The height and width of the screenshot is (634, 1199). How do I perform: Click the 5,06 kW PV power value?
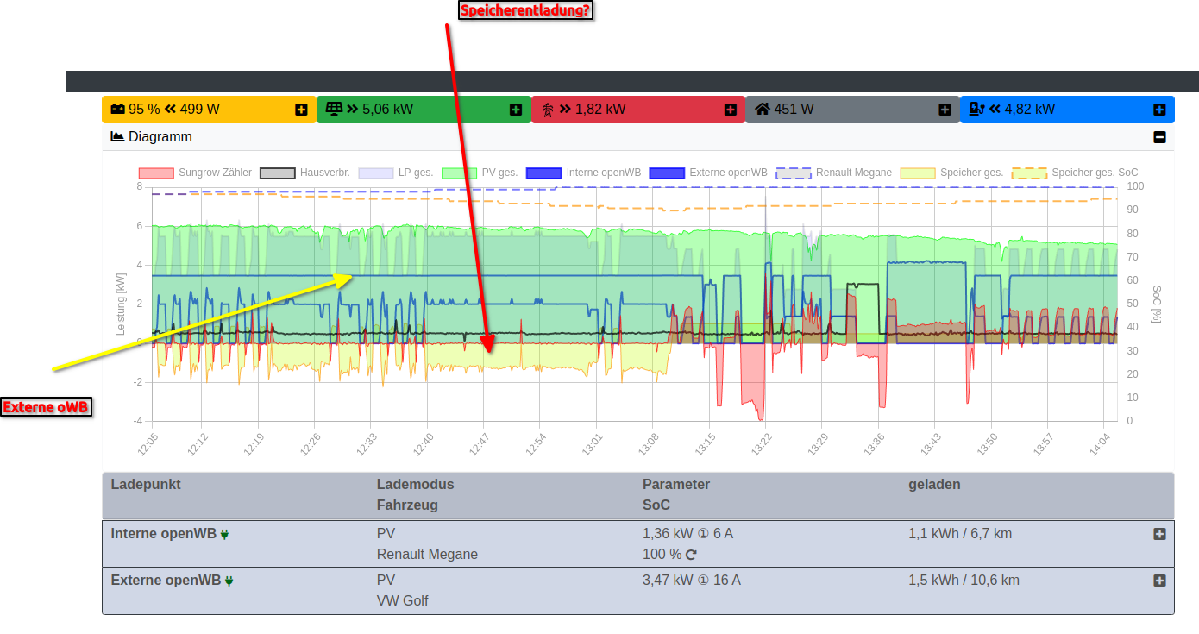pyautogui.click(x=387, y=110)
